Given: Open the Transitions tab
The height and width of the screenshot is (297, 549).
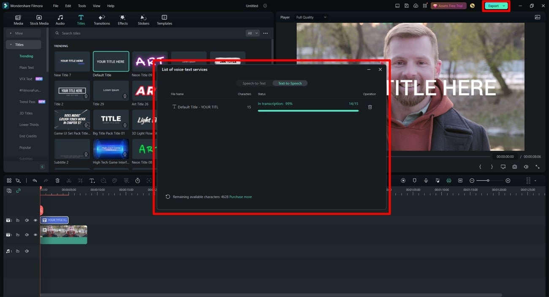Looking at the screenshot, I should coord(102,20).
